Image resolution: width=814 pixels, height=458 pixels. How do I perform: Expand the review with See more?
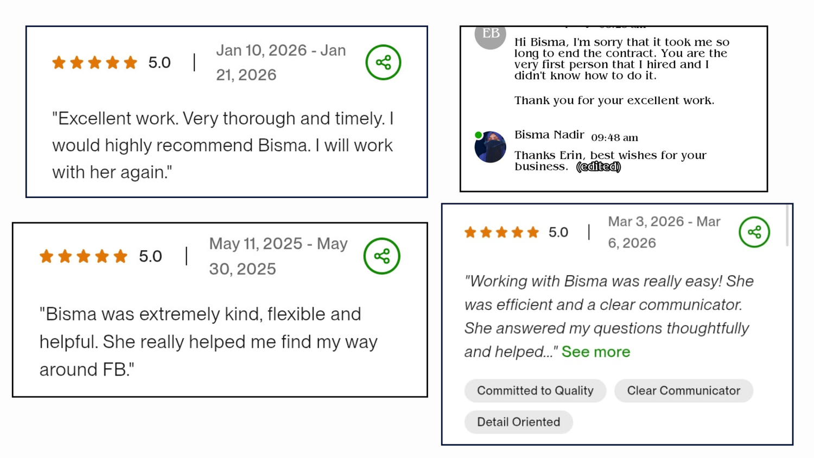595,352
